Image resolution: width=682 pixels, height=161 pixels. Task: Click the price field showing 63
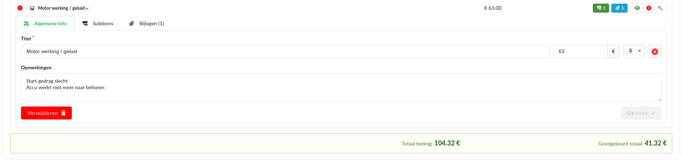point(580,51)
